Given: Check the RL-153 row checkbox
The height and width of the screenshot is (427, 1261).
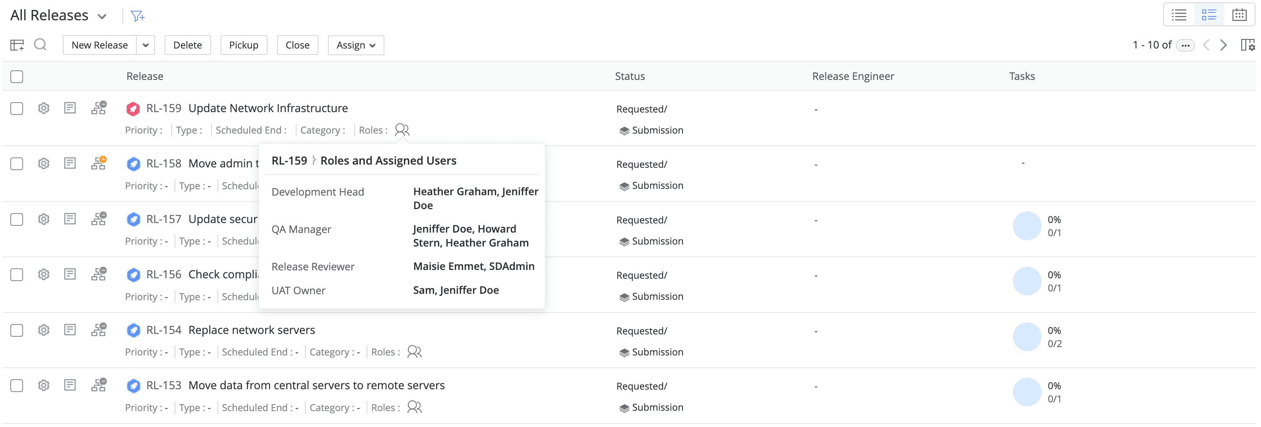Looking at the screenshot, I should click(16, 385).
